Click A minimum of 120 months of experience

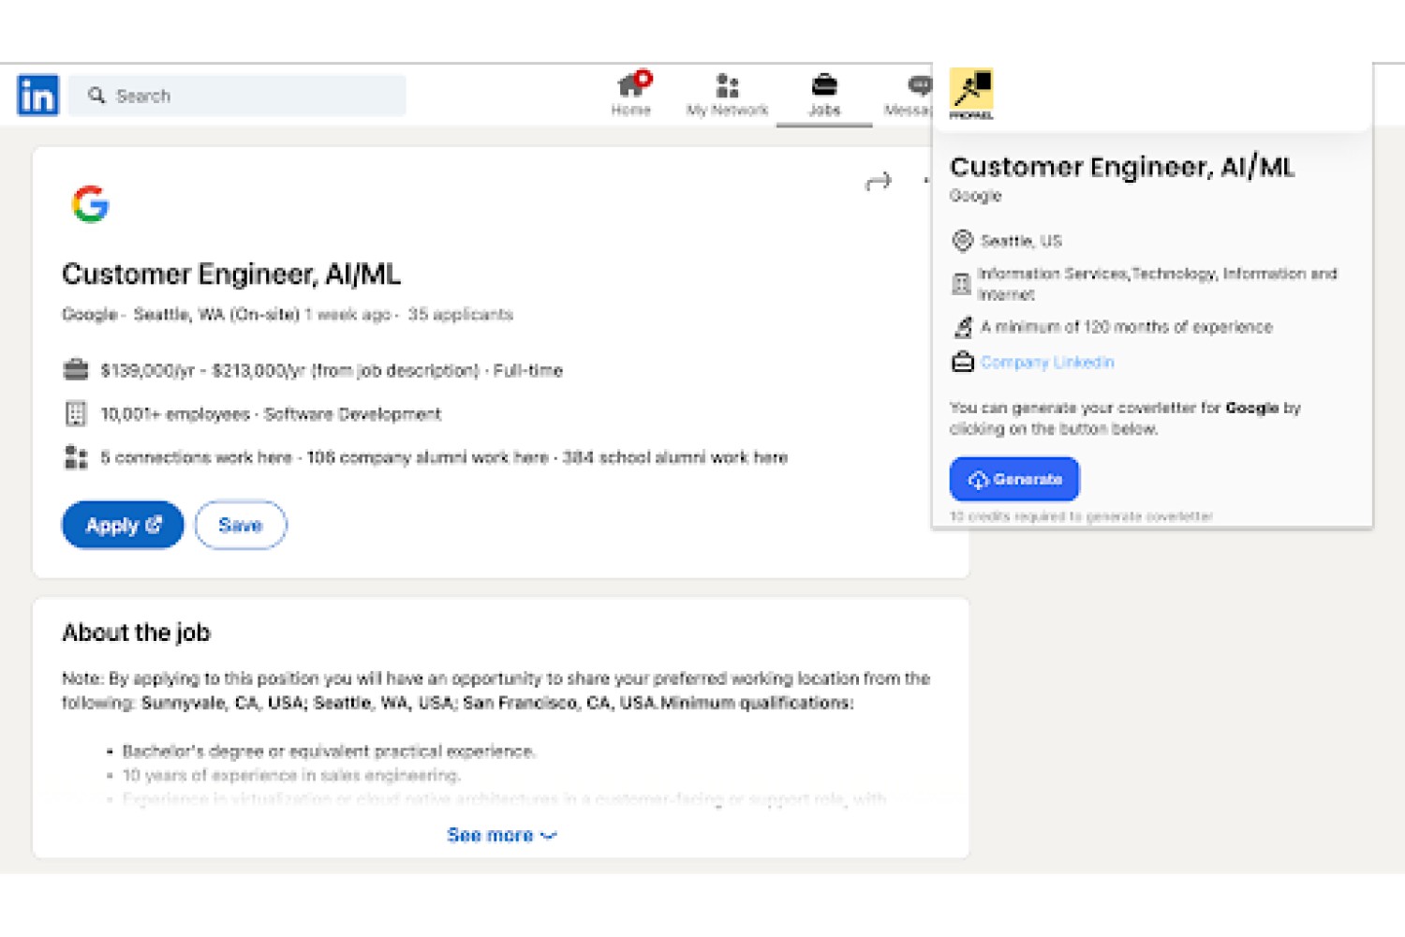(x=1127, y=327)
